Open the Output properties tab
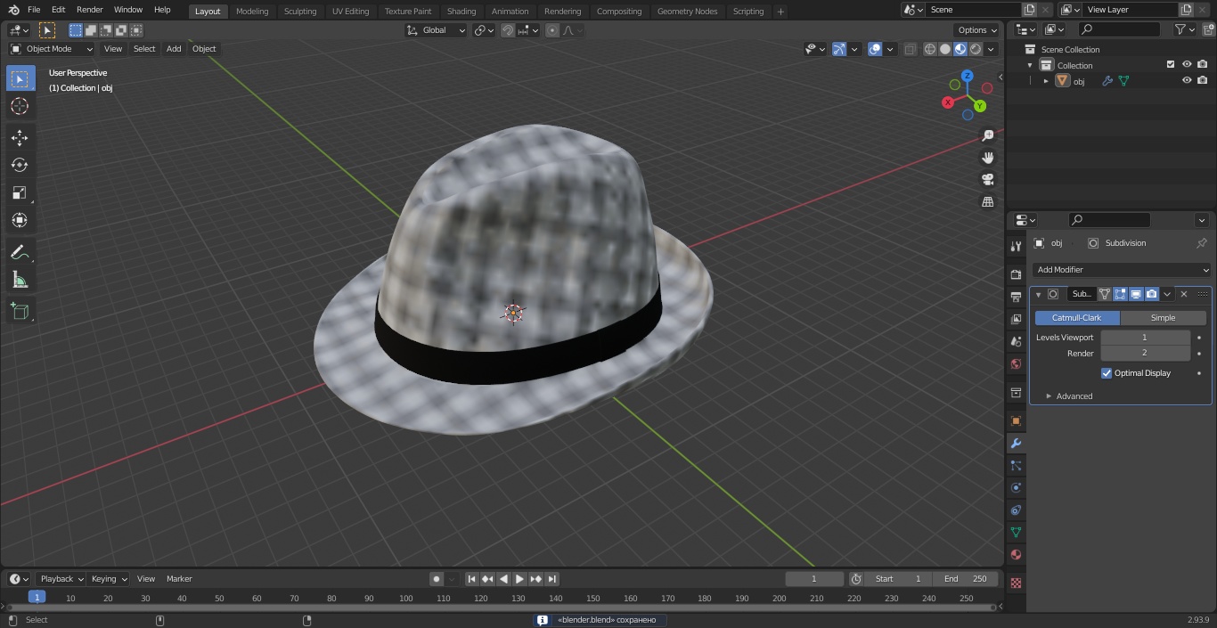This screenshot has width=1217, height=628. tap(1016, 297)
